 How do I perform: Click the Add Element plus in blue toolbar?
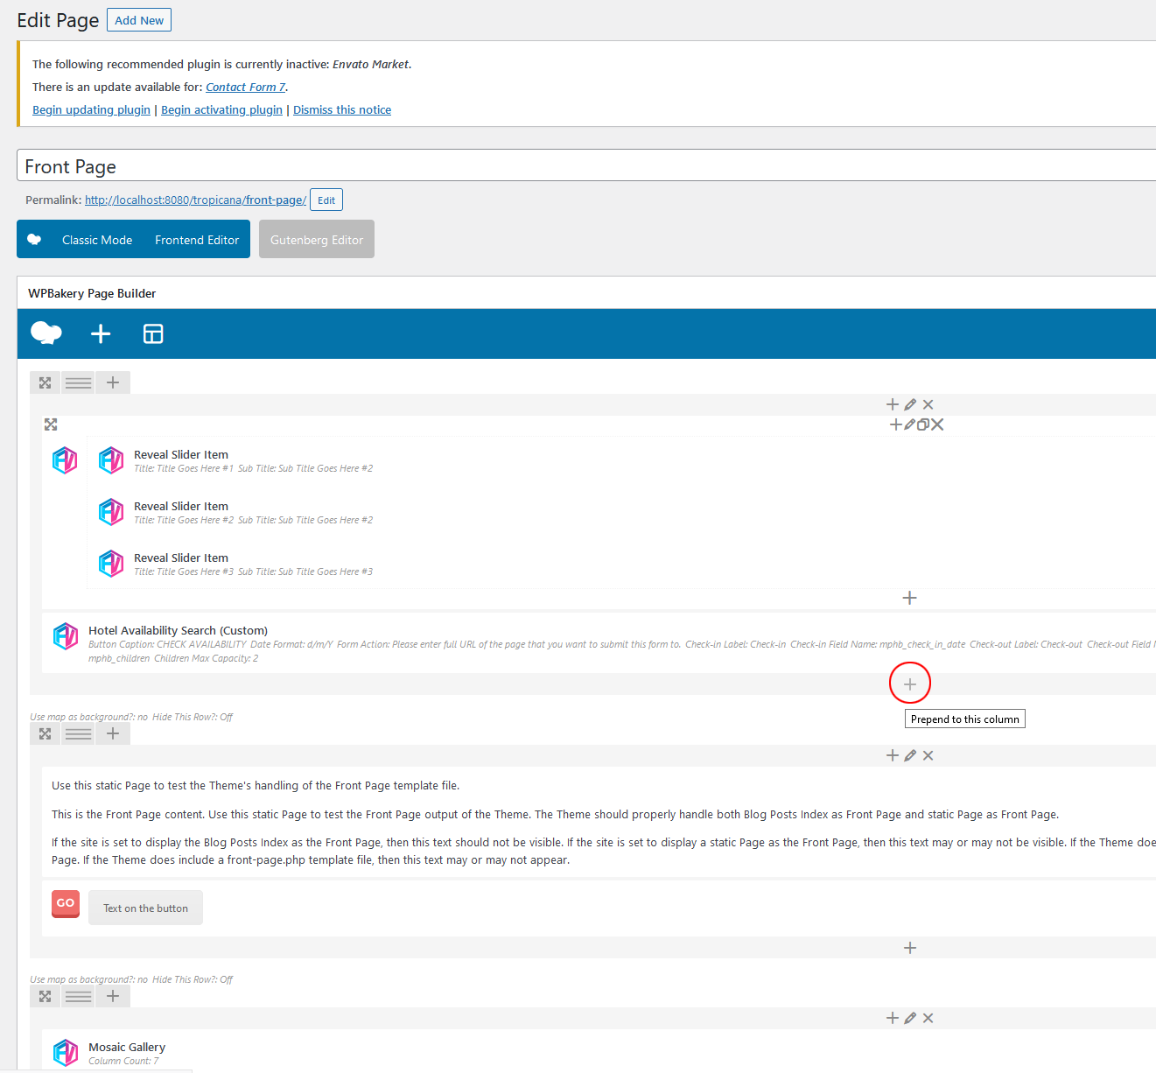[x=101, y=333]
